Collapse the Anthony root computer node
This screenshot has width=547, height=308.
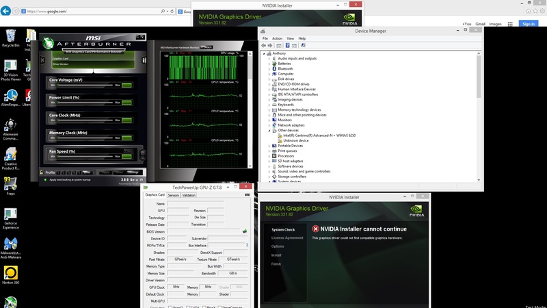tap(264, 53)
